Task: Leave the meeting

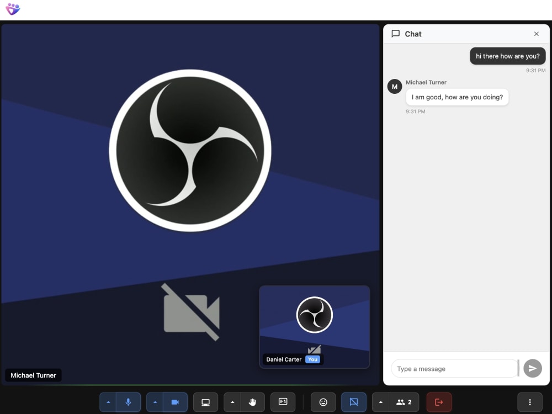Action: (x=439, y=402)
